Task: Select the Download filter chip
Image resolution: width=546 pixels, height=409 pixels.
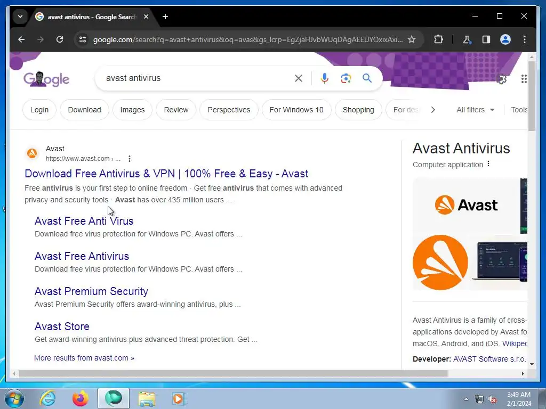Action: 84,110
